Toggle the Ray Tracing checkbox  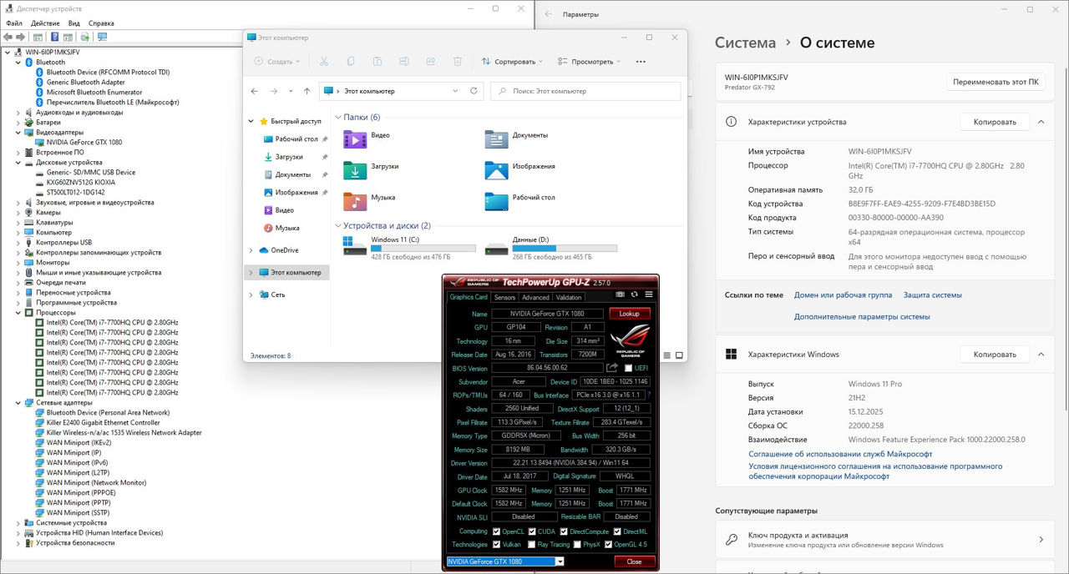(529, 545)
